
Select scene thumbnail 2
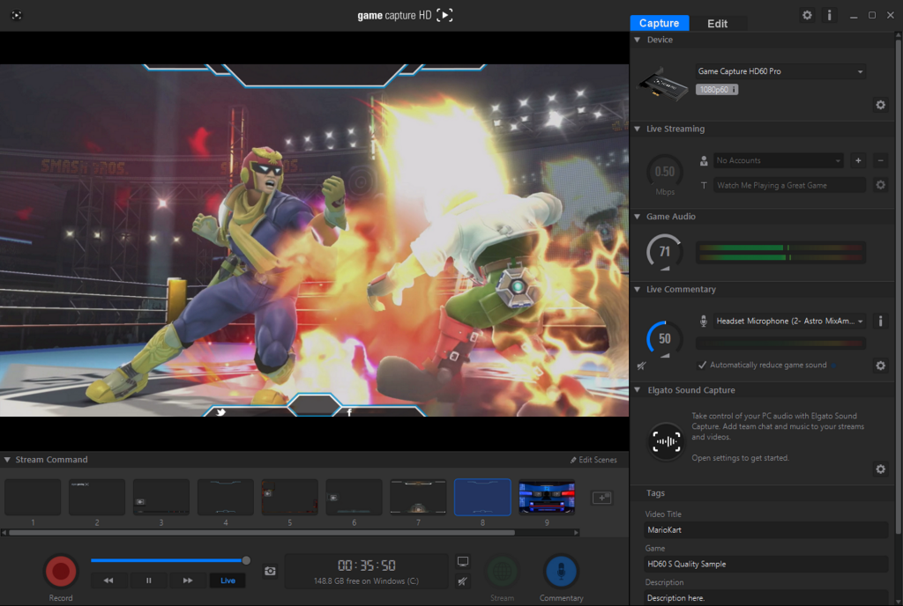click(97, 497)
